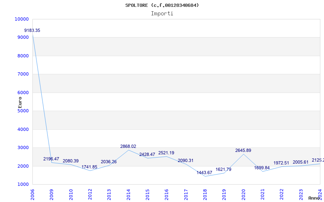Click the 2080.39 data label

[70, 161]
